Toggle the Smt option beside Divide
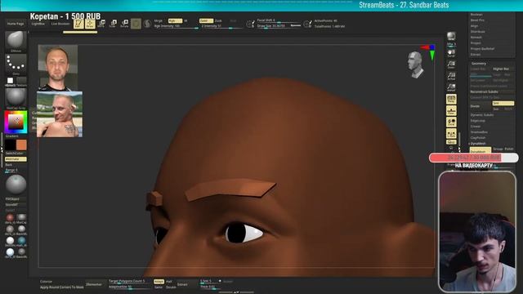 (503, 104)
